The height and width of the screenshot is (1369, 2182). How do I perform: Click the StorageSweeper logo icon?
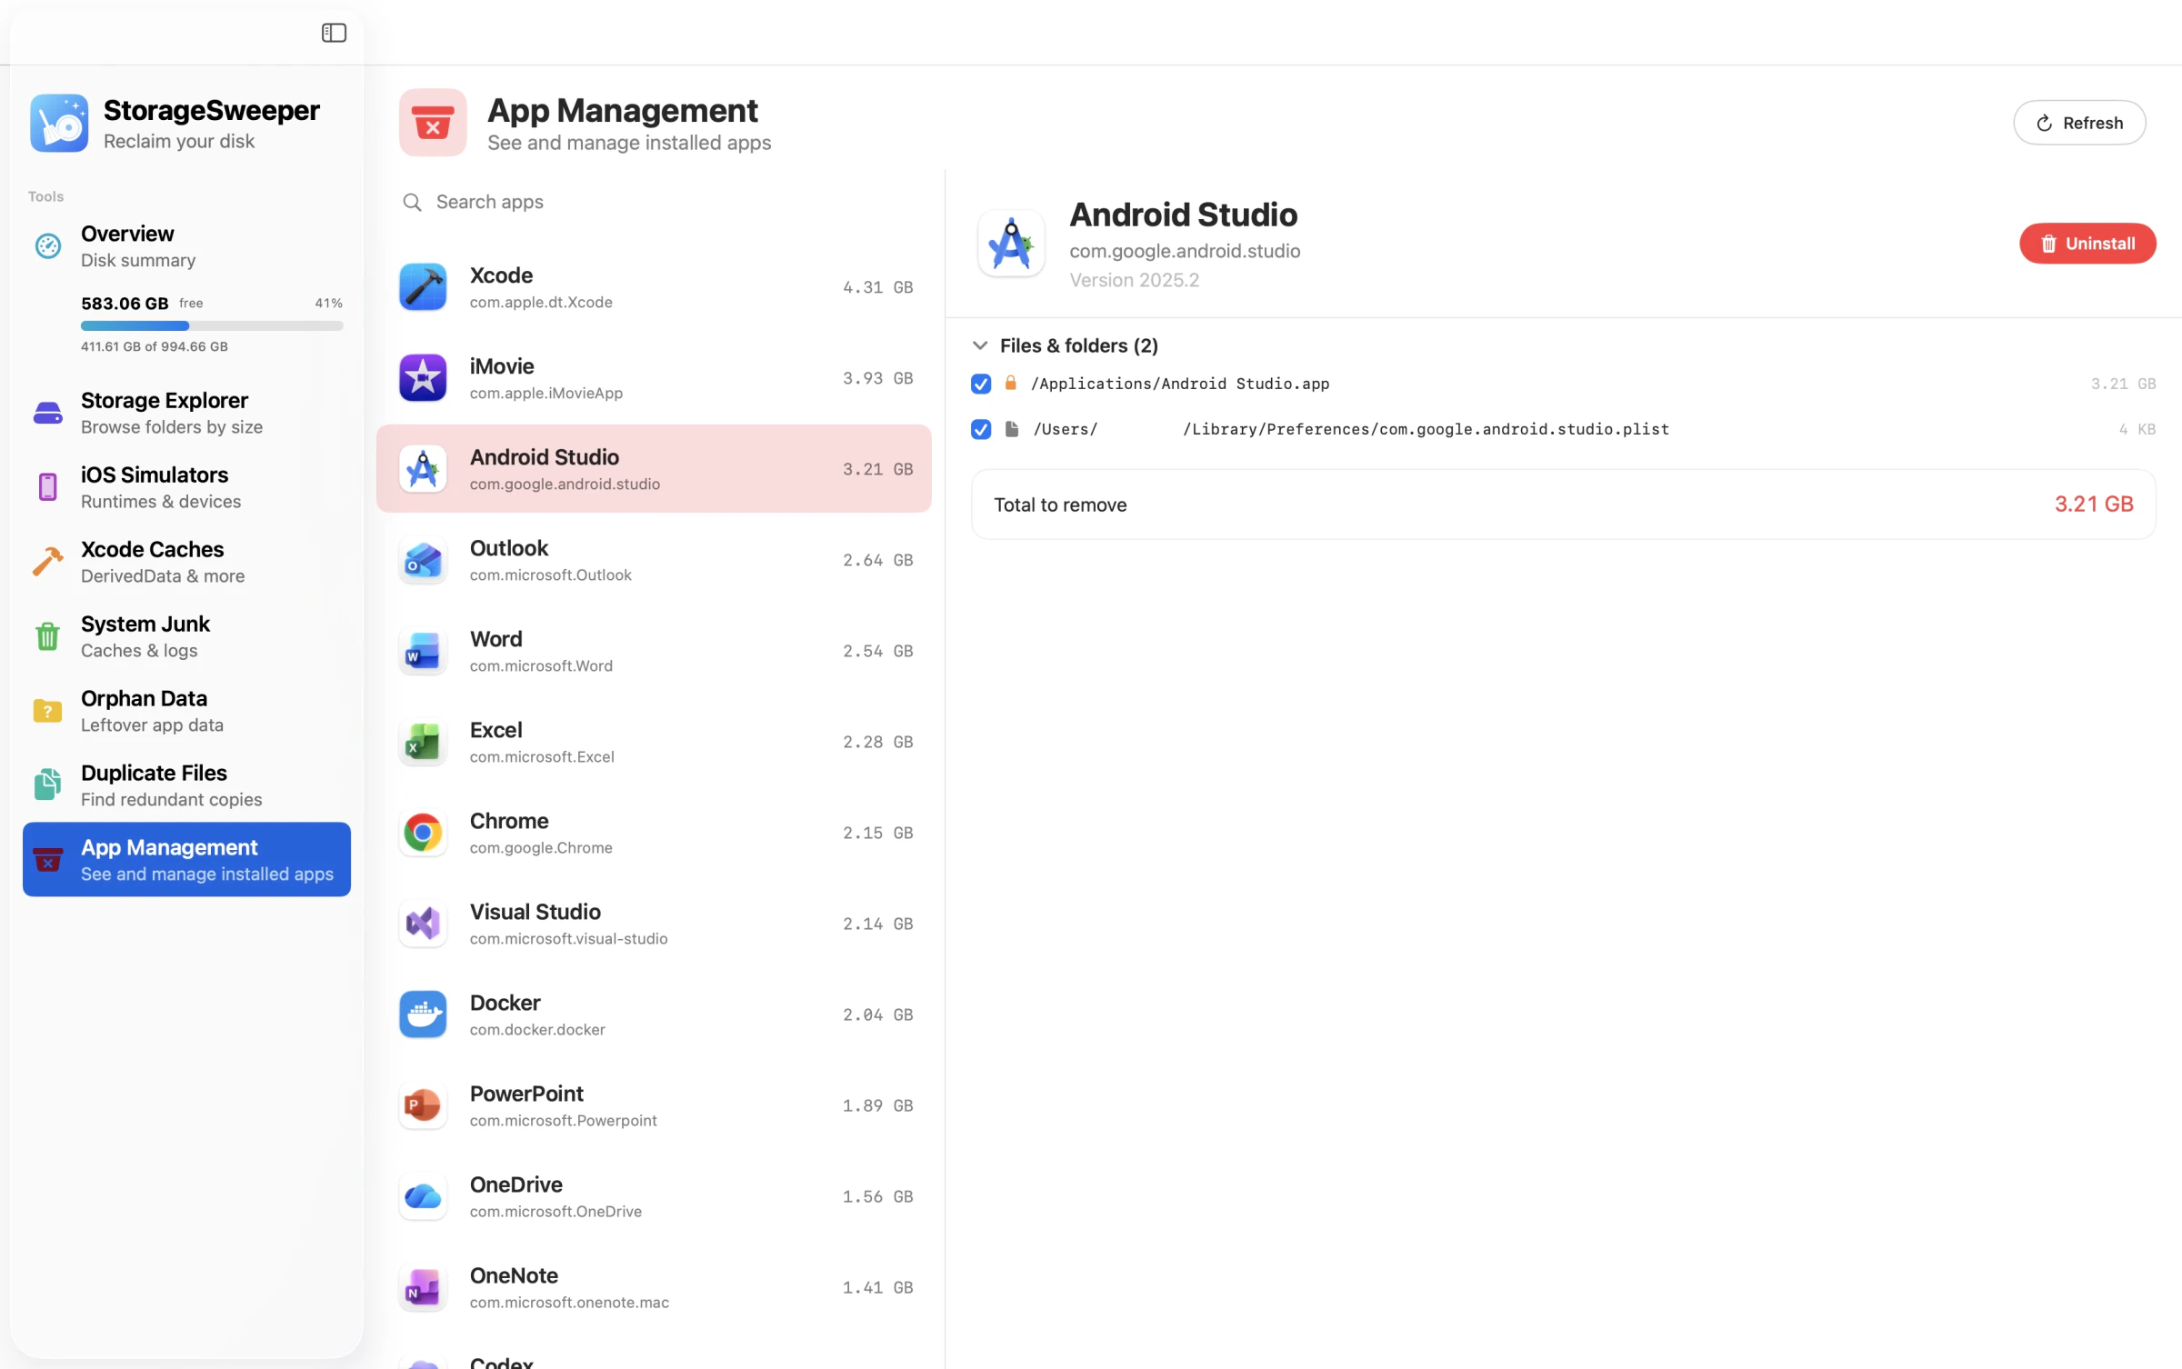click(x=59, y=123)
